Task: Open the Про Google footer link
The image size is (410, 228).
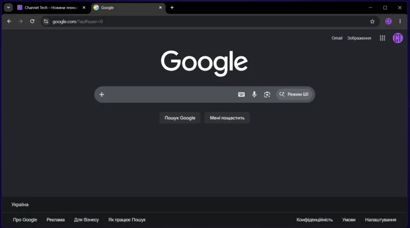Action: pyautogui.click(x=25, y=220)
